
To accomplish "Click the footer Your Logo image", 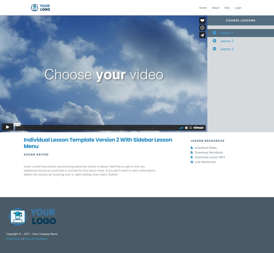I will (32, 217).
